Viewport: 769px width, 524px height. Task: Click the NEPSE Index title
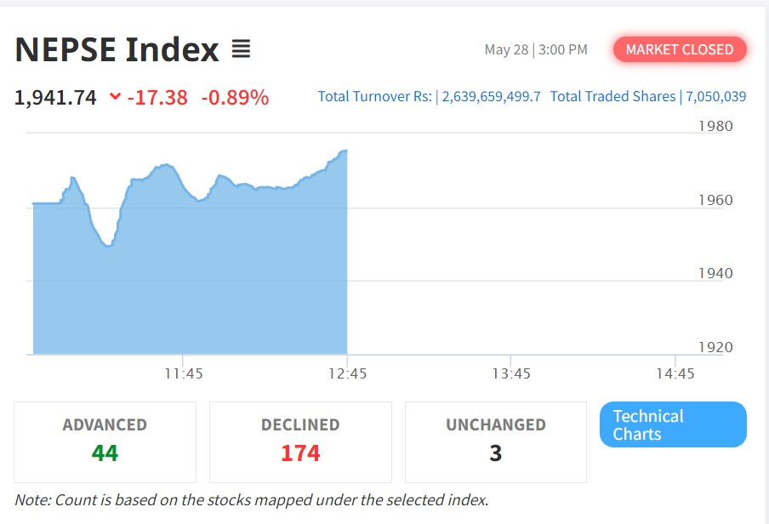coord(117,49)
